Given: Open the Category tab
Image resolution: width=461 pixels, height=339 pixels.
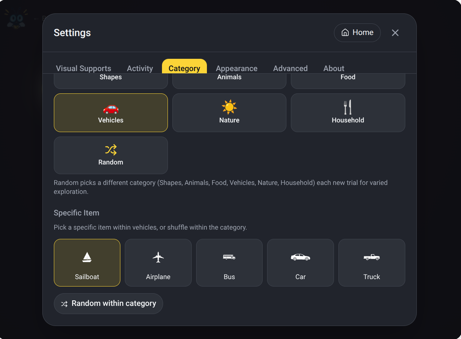Looking at the screenshot, I should click(x=184, y=67).
